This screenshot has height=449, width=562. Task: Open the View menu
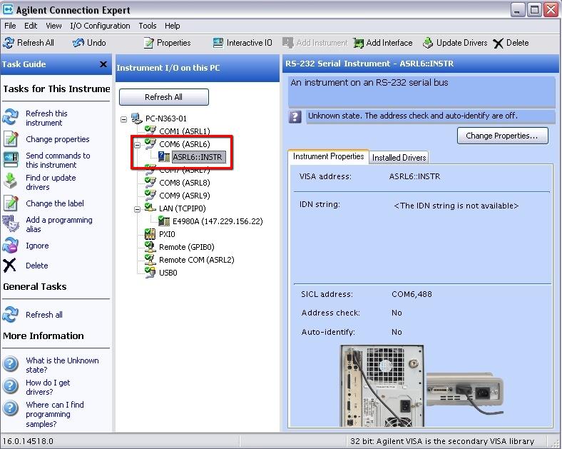[x=53, y=26]
